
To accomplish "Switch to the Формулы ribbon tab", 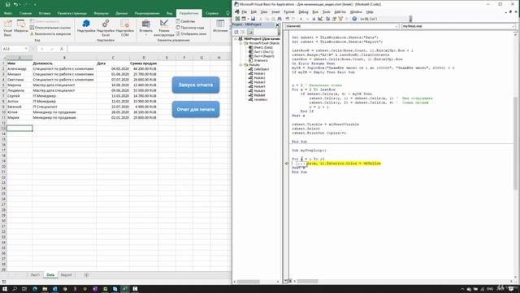I will [x=101, y=13].
